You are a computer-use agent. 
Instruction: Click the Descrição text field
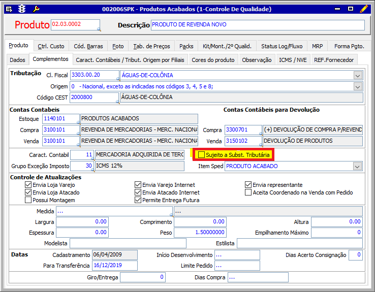pyautogui.click(x=258, y=25)
